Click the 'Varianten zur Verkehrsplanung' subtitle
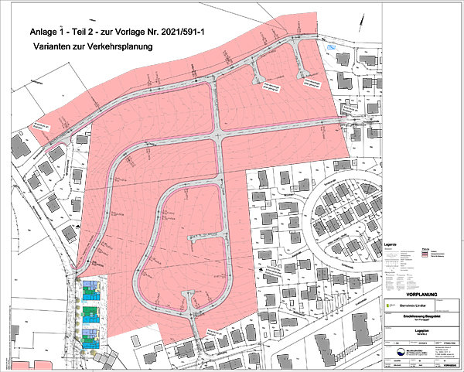The width and height of the screenshot is (464, 372). click(94, 47)
